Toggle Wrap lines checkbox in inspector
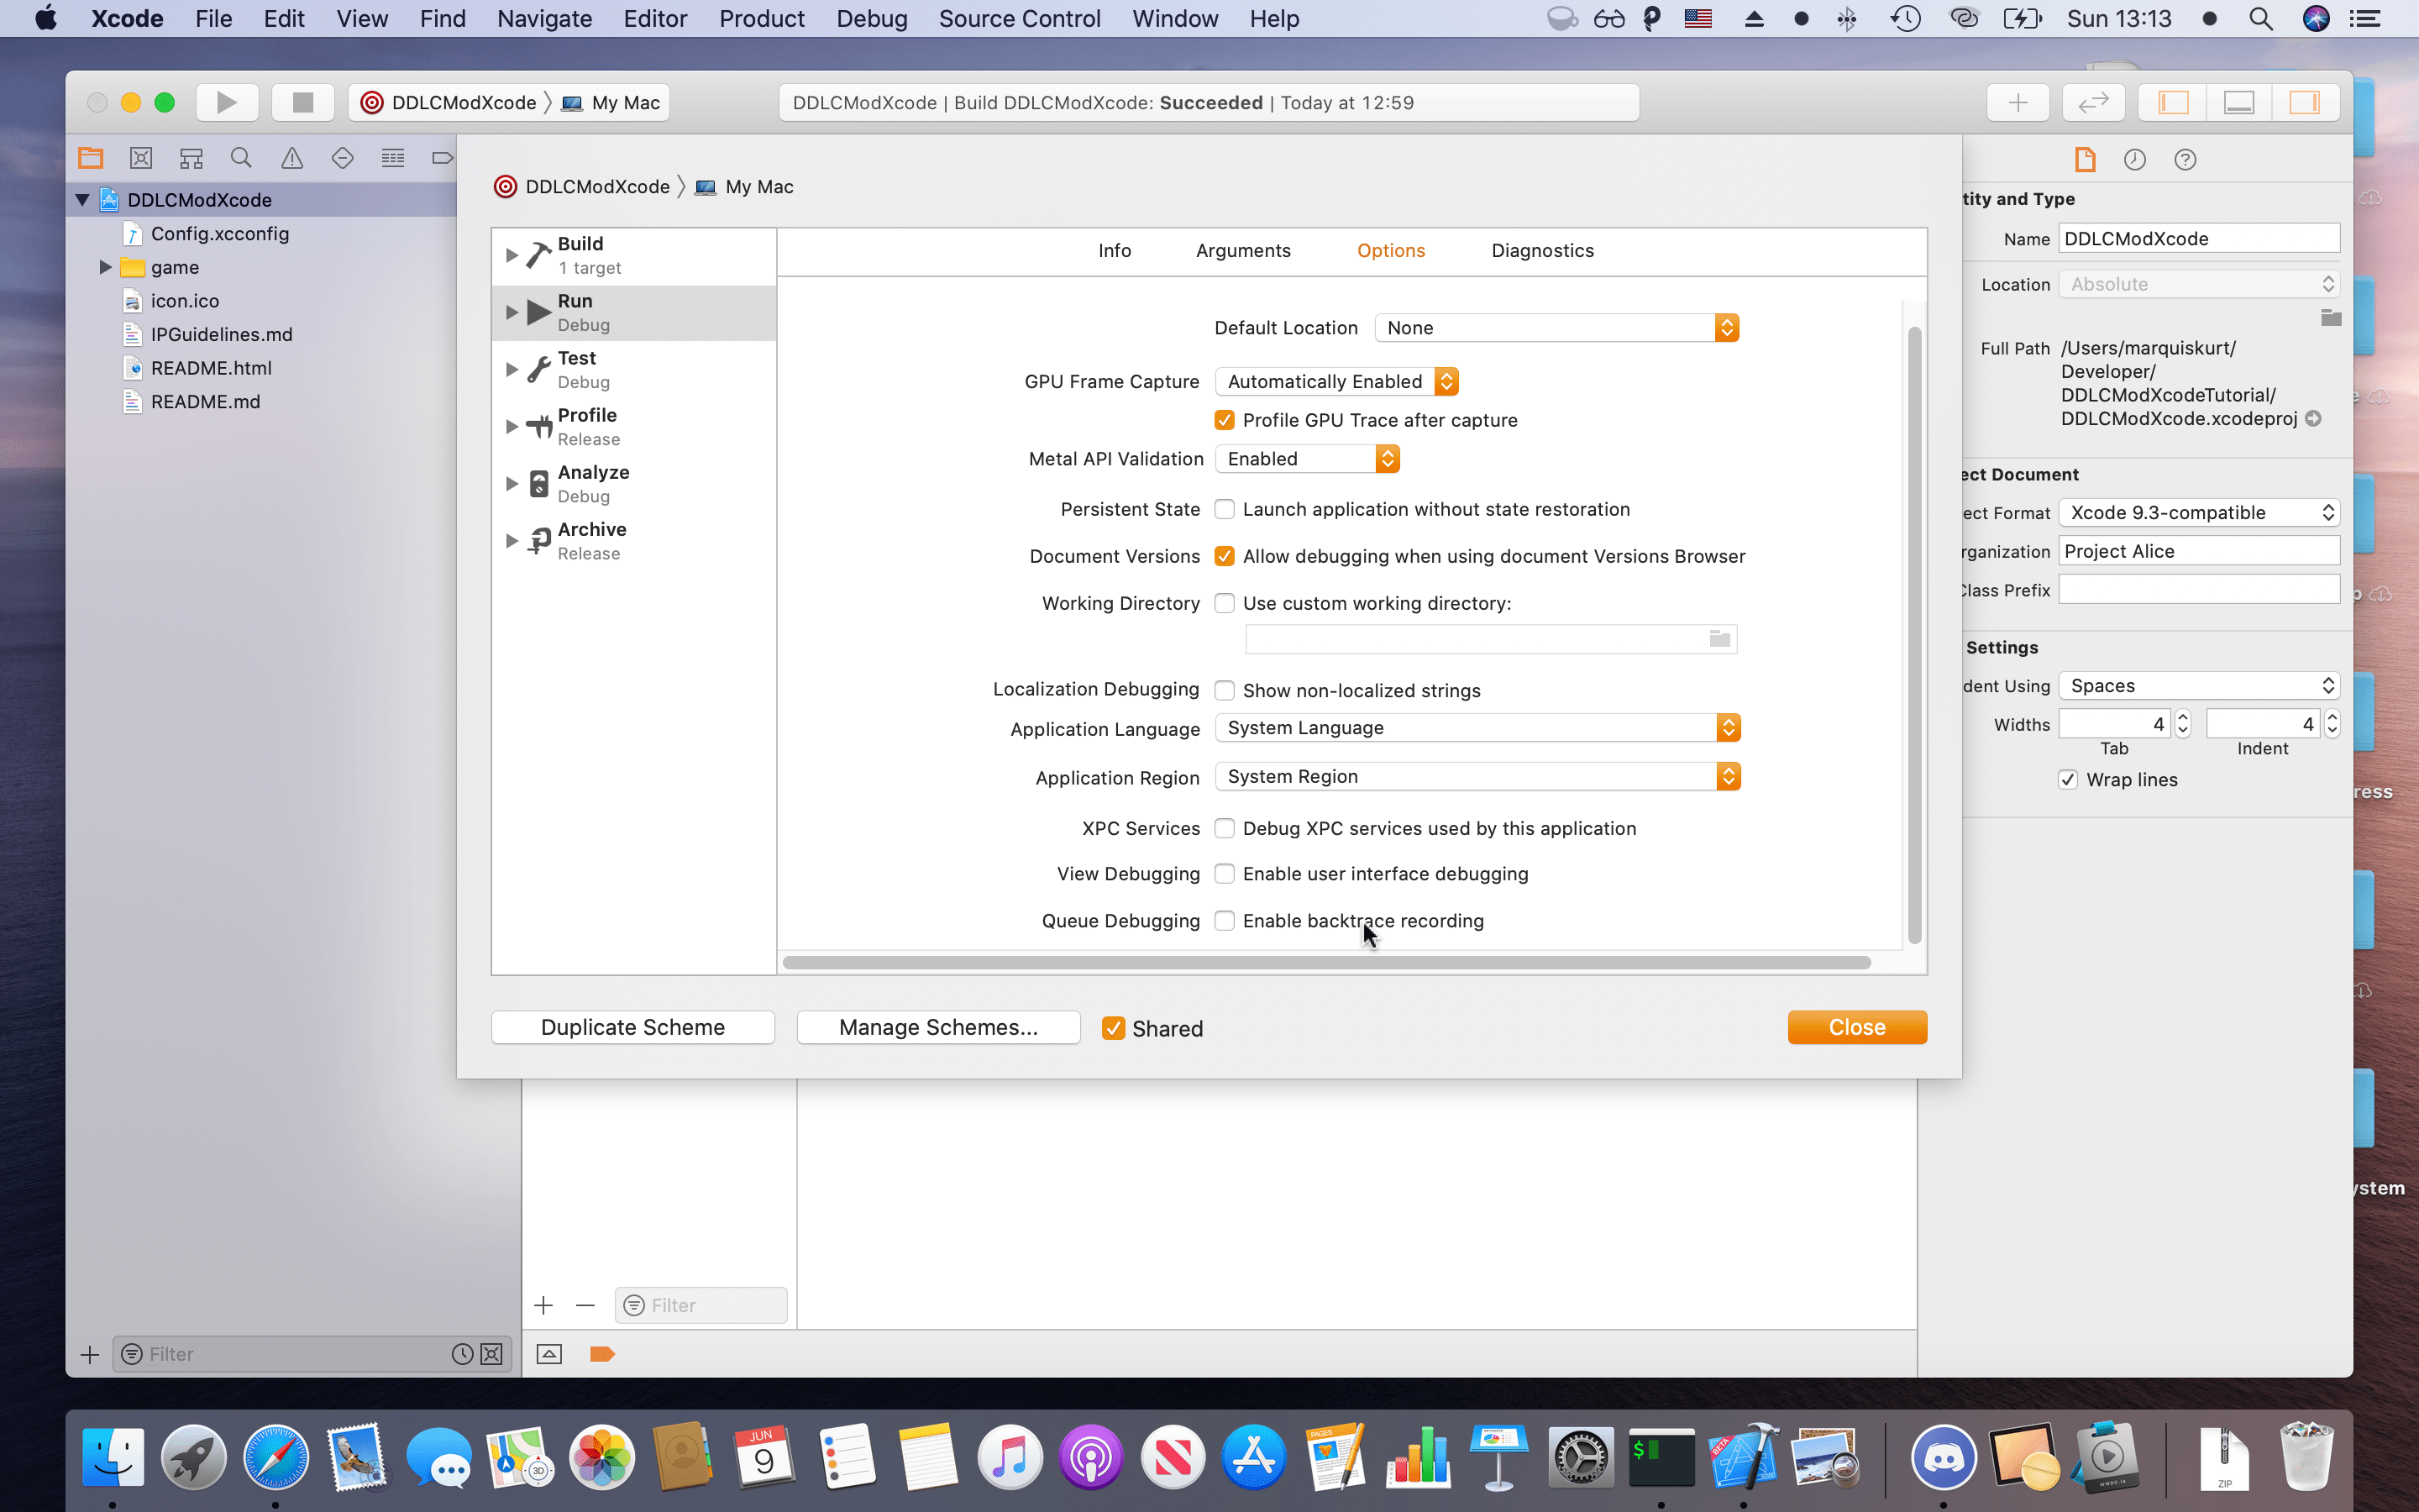The image size is (2419, 1512). [x=2068, y=780]
